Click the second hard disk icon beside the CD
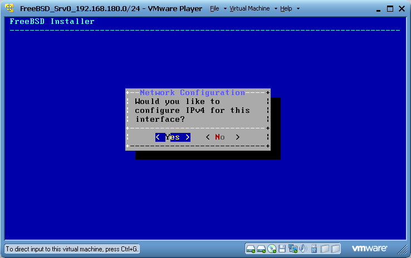This screenshot has width=411, height=258. (261, 249)
